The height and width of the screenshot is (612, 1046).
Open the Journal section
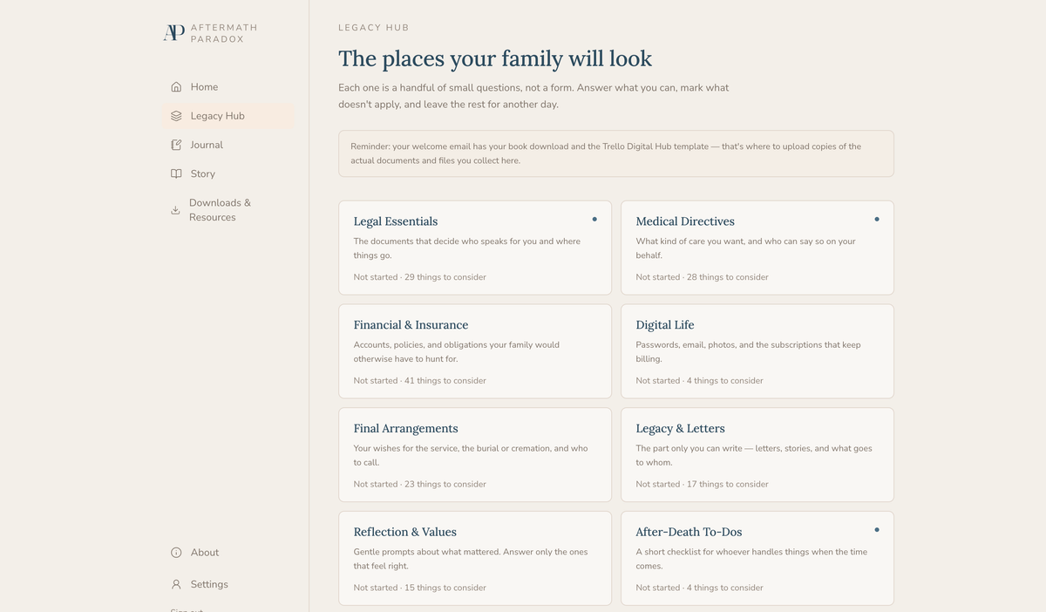click(228, 145)
